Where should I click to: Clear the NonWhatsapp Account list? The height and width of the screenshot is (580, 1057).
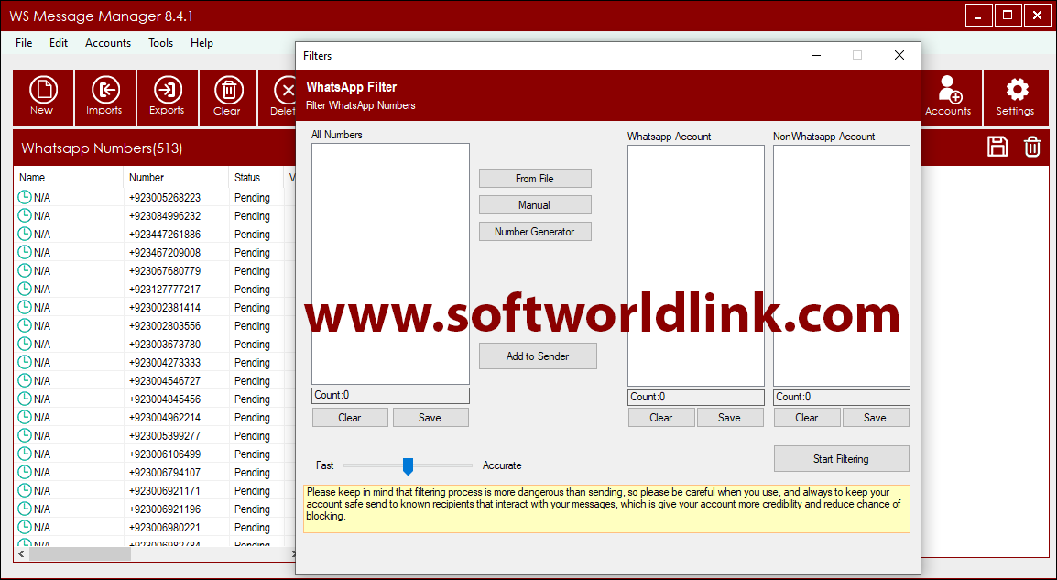(x=807, y=418)
